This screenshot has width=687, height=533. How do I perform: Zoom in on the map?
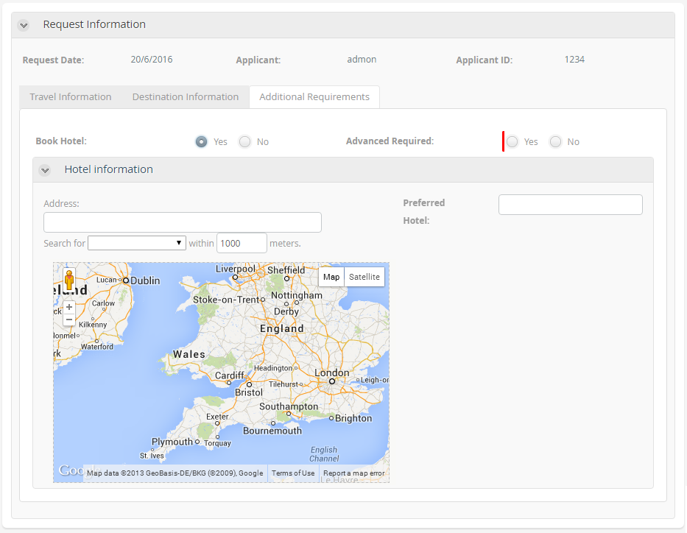click(x=68, y=307)
